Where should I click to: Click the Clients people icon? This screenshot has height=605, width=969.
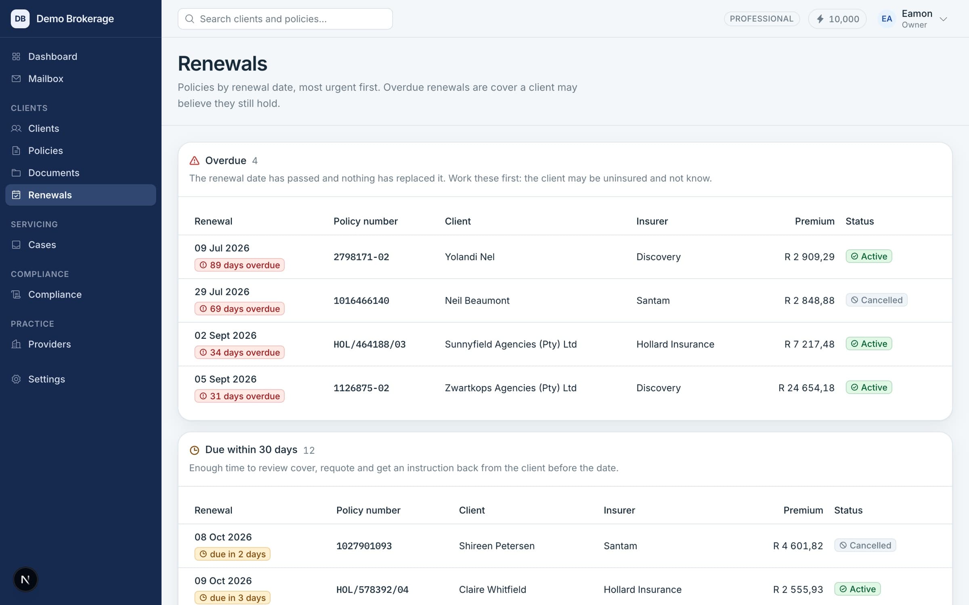click(x=16, y=128)
